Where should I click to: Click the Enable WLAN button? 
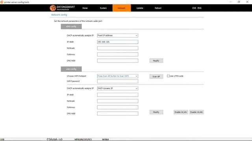181,112
